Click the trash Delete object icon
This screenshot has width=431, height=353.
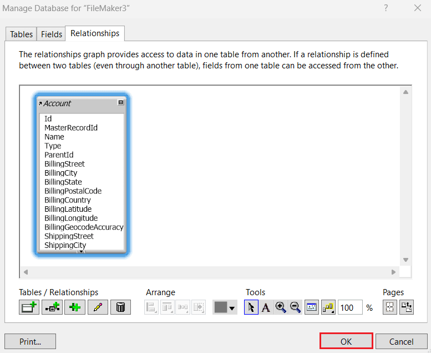120,307
